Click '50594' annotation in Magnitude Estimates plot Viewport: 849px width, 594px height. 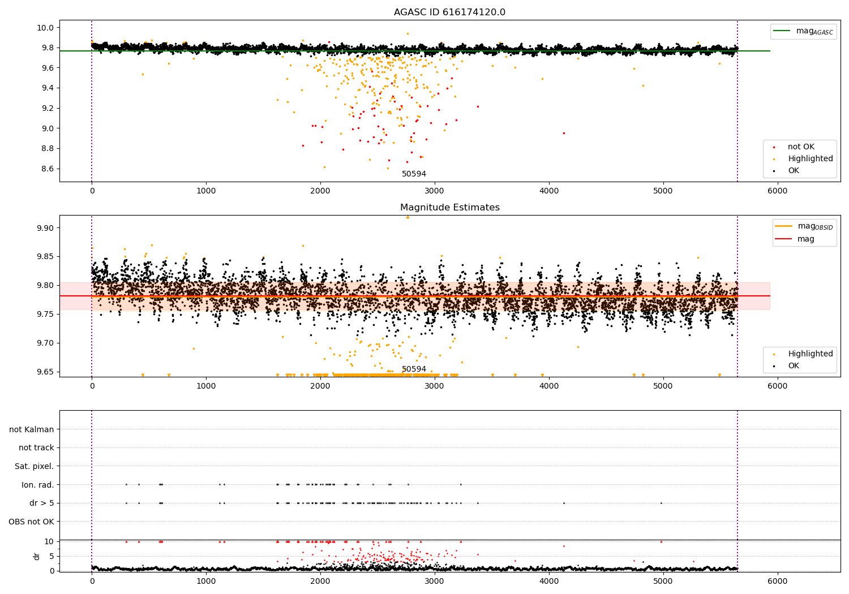414,369
